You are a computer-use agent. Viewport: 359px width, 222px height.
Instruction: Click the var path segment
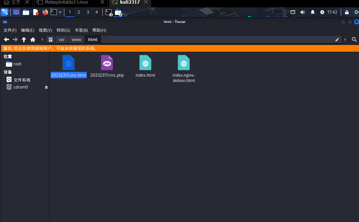[62, 40]
